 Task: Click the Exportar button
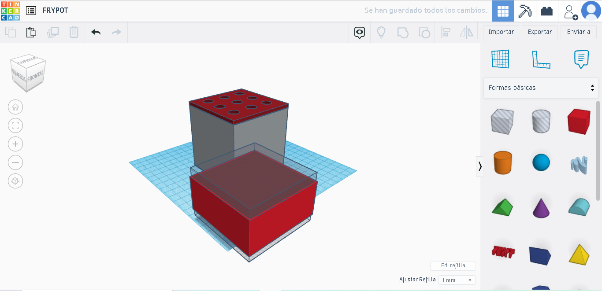540,32
